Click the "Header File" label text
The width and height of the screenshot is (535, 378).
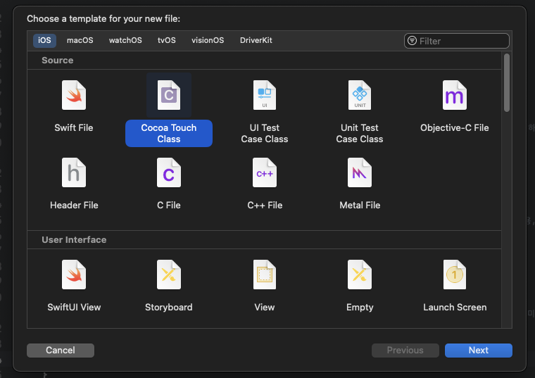pyautogui.click(x=74, y=205)
